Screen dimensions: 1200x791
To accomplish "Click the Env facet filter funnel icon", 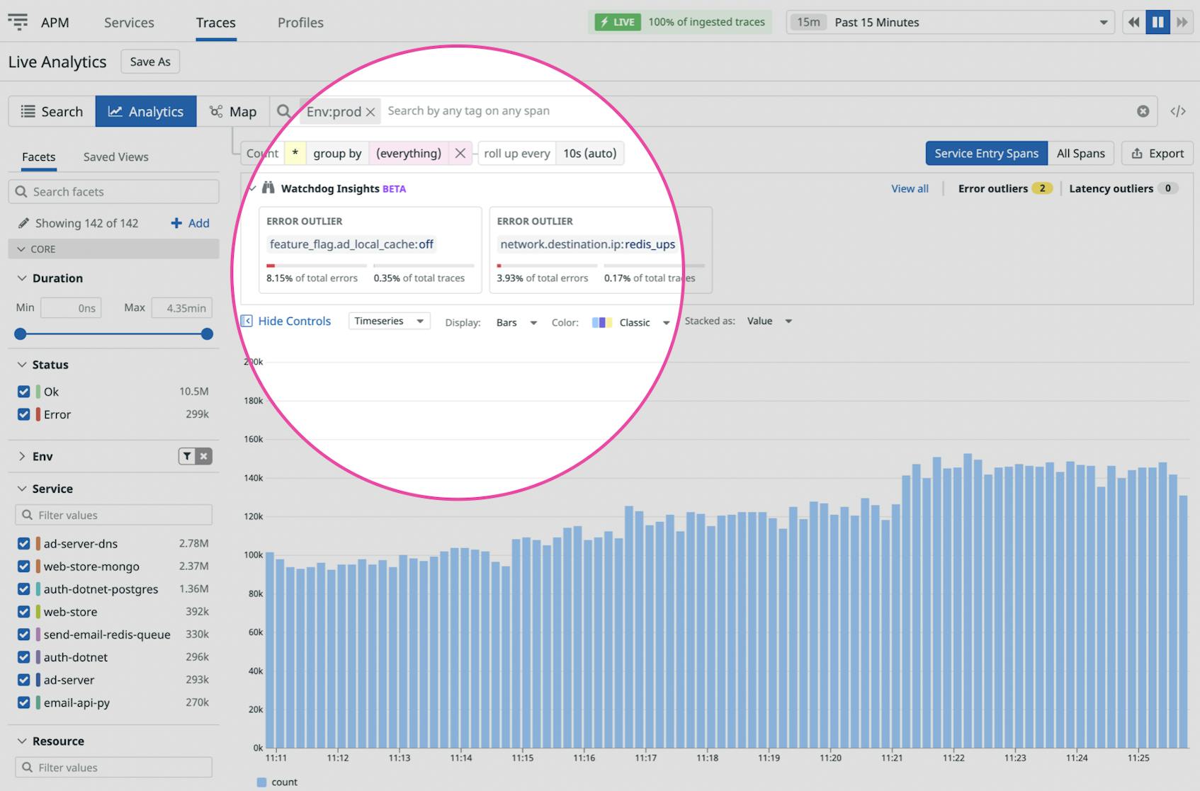I will [x=188, y=456].
